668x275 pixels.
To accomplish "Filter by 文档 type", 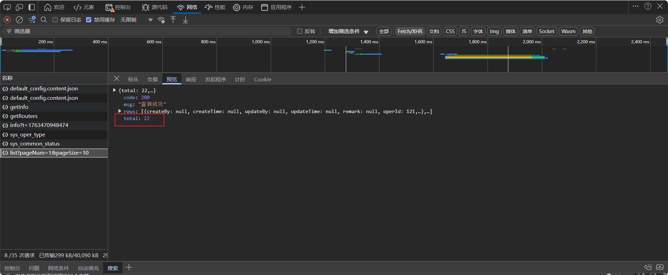I will tap(434, 31).
